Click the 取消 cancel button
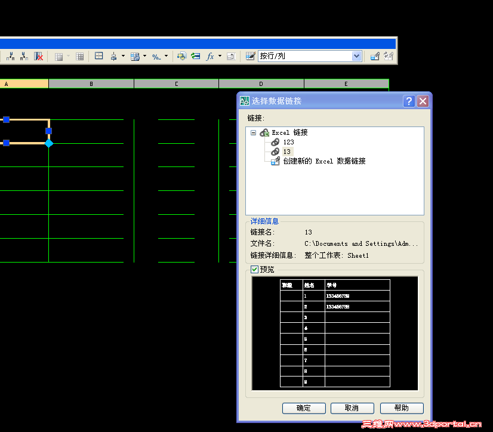The image size is (493, 432). [x=352, y=408]
